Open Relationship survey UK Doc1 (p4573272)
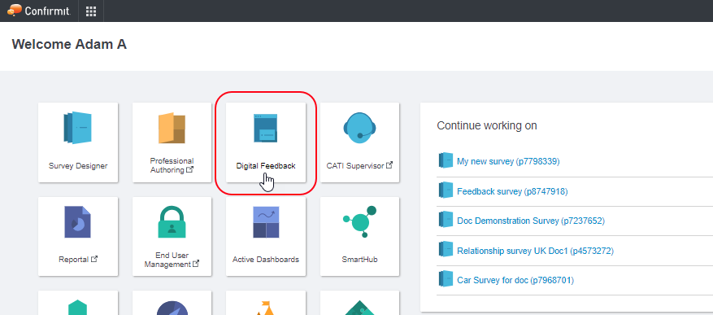The height and width of the screenshot is (315, 713). coord(535,251)
